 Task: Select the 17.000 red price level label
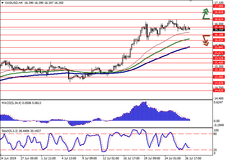[218, 6]
